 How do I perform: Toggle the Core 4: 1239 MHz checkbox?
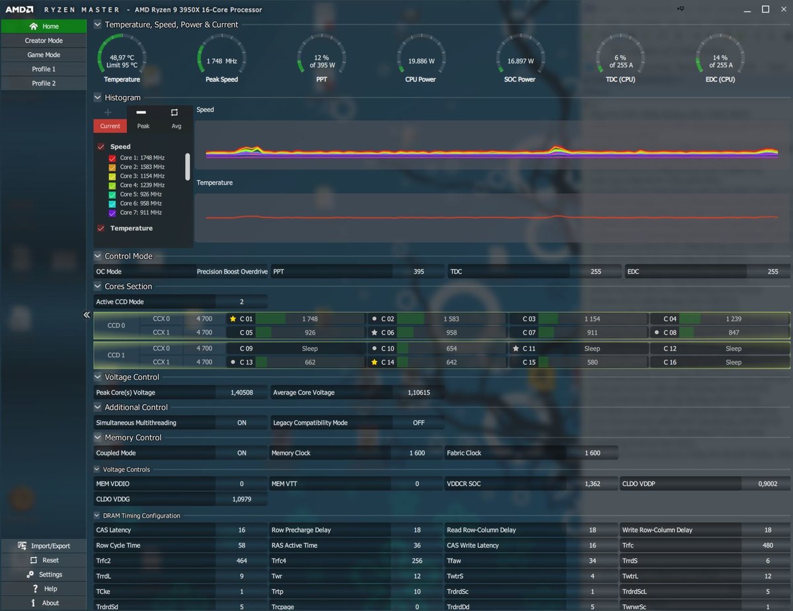pos(112,186)
